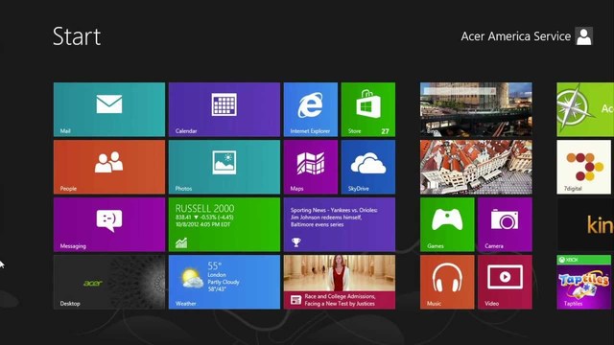
Task: Open the People tile
Action: pyautogui.click(x=109, y=167)
